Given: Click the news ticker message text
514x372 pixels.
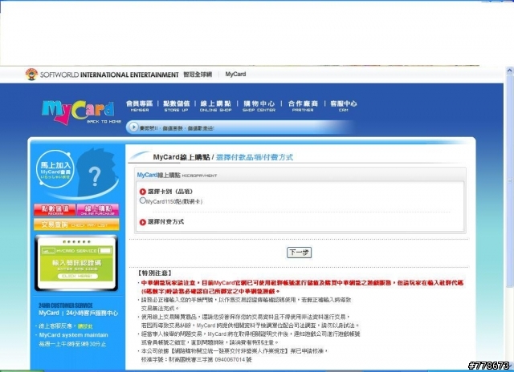Looking at the screenshot, I should (177, 128).
